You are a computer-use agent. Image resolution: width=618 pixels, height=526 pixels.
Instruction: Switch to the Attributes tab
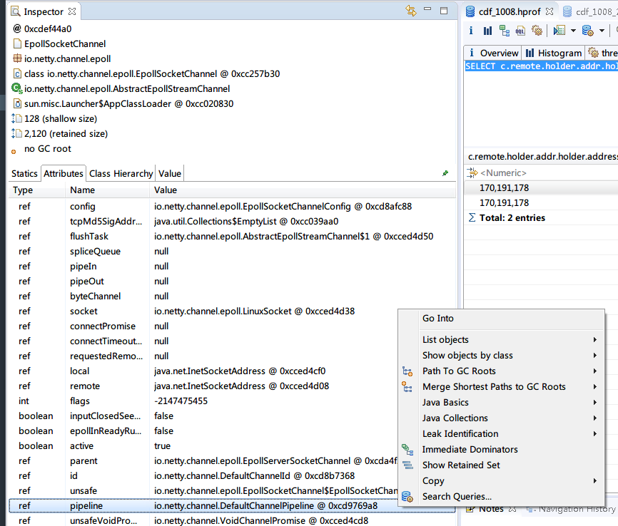64,174
